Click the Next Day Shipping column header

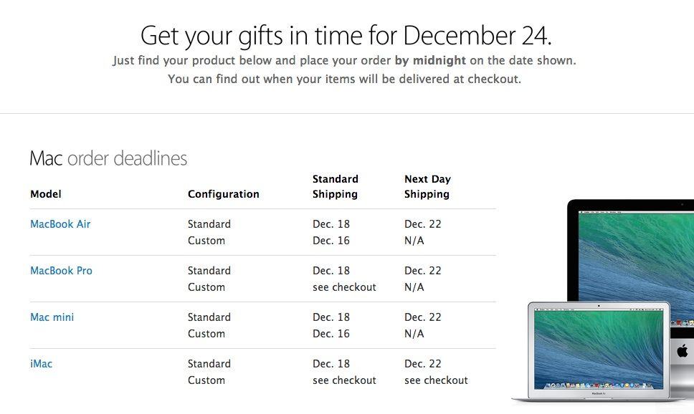pos(427,186)
